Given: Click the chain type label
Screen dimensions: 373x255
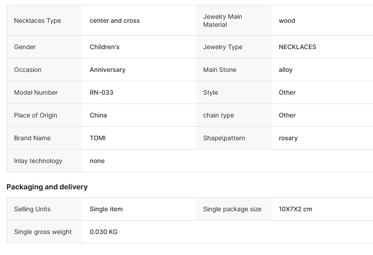Looking at the screenshot, I should coord(218,115).
